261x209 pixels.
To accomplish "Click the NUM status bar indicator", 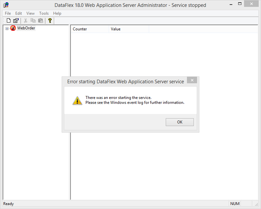I will (235, 204).
